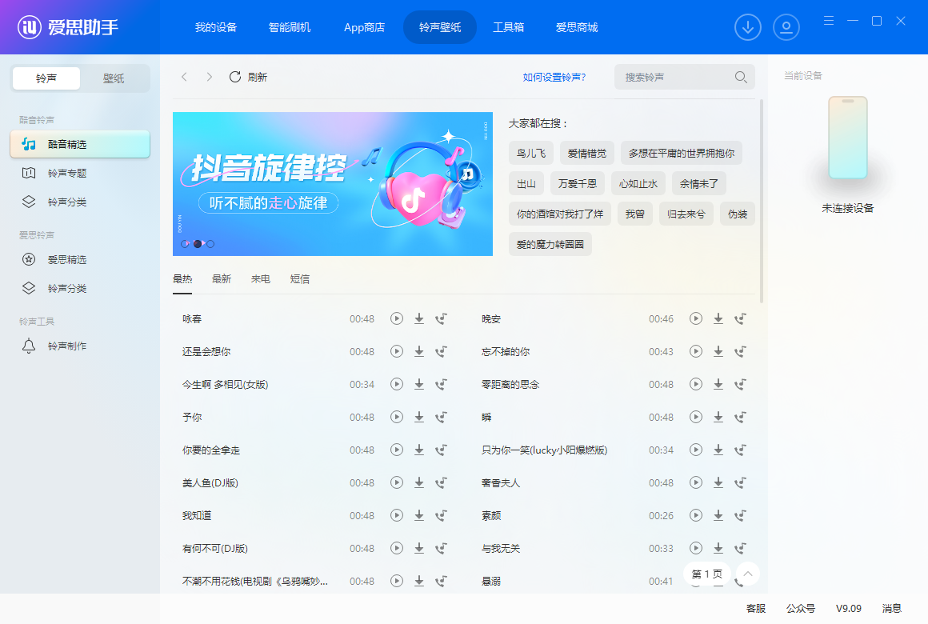The width and height of the screenshot is (928, 624).
Task: Select the second carousel indicator dot
Action: coord(197,243)
